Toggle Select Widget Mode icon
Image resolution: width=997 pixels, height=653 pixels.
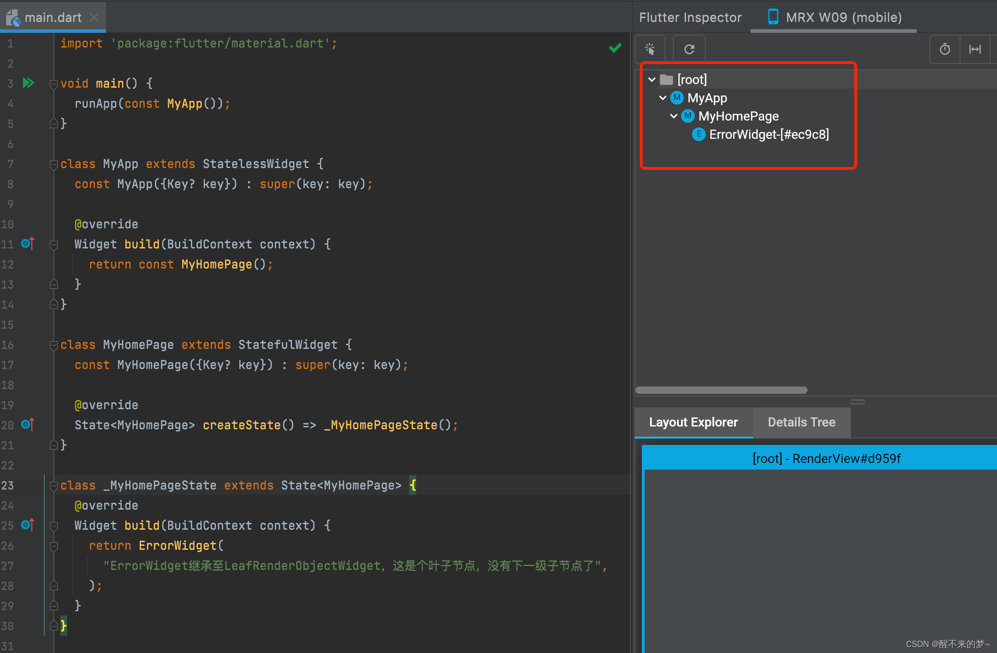coord(650,49)
